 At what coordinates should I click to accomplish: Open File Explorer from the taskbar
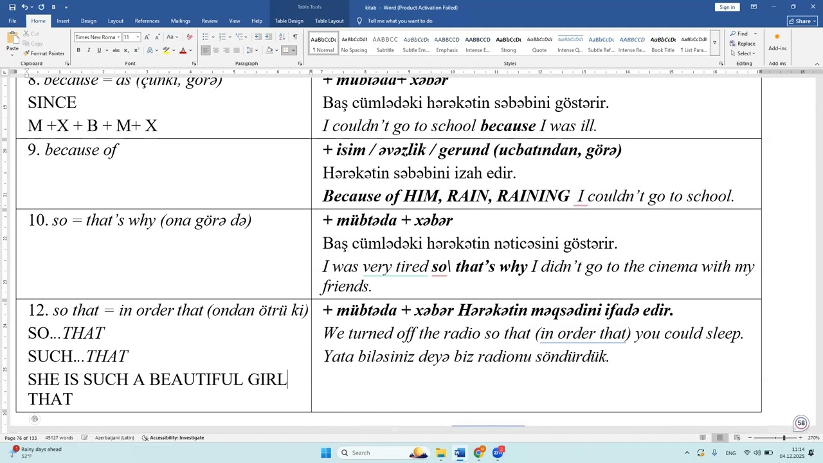pyautogui.click(x=440, y=453)
